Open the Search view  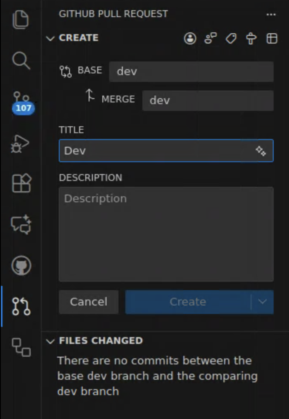[x=21, y=61]
